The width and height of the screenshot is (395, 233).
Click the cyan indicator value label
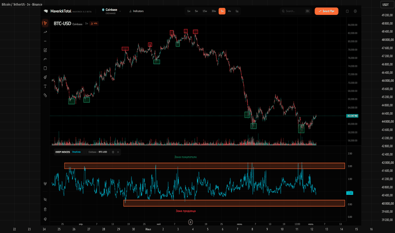tap(350, 193)
